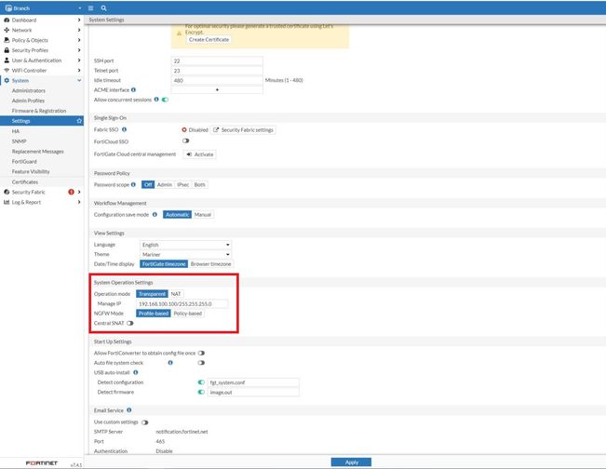Open the search magnifier icon
The image size is (606, 469).
coord(103,8)
